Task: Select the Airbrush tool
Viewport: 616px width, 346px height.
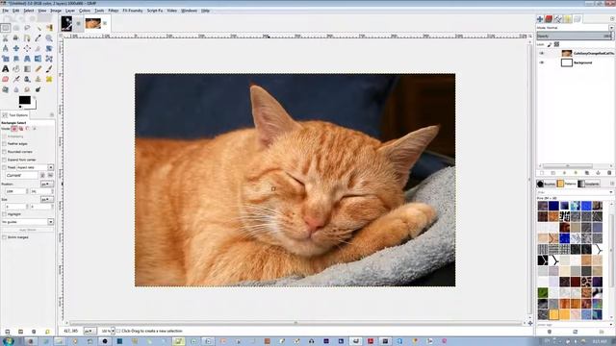Action: tap(16, 79)
